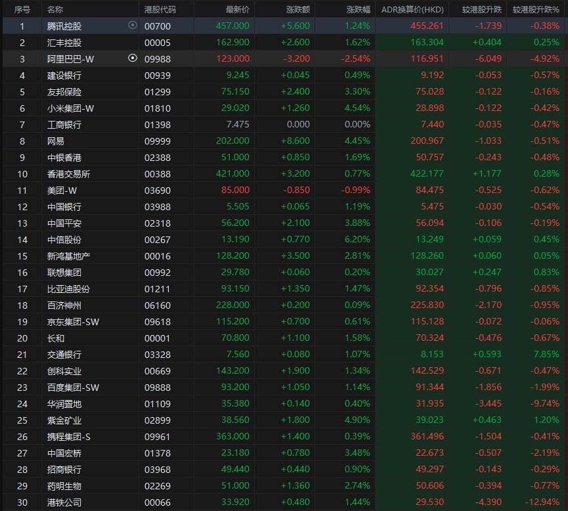Select 长和 stock name
The image size is (568, 511).
pyautogui.click(x=55, y=338)
